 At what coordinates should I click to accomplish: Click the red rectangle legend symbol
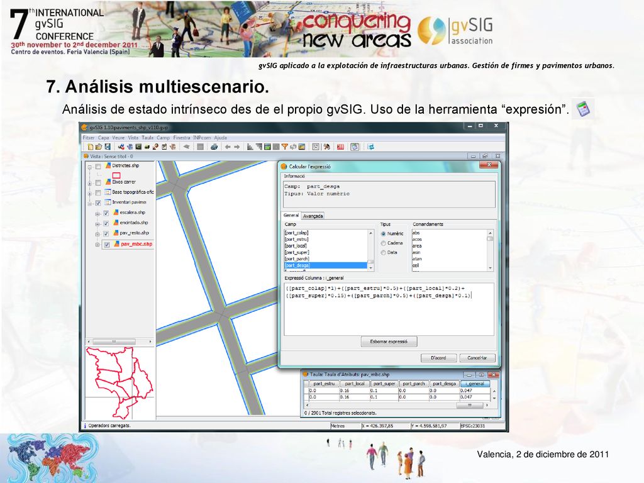click(116, 175)
